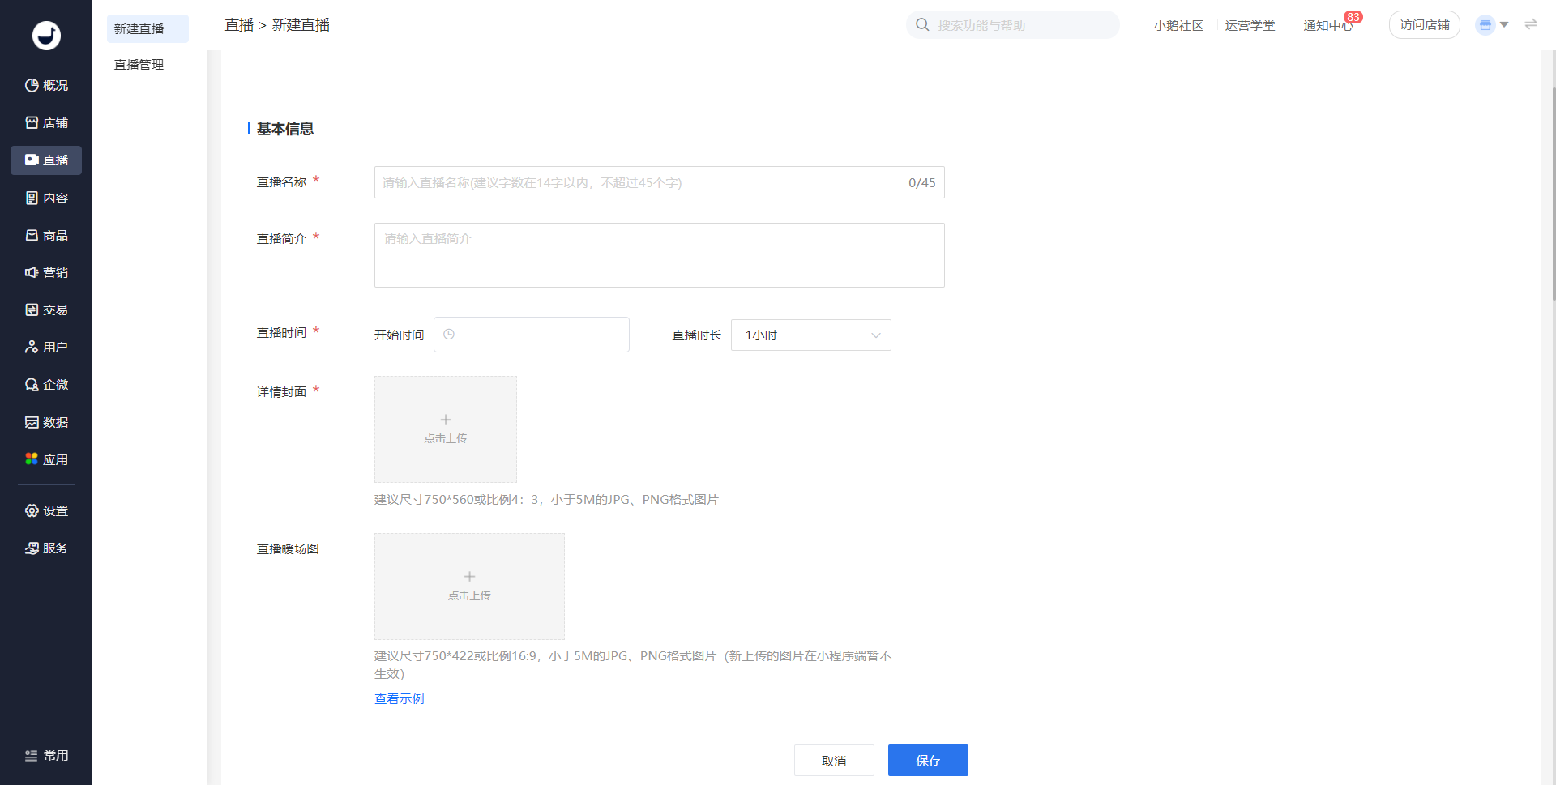Screen dimensions: 1556x785
Task: Select the 直播管理 submenu item
Action: tap(139, 65)
